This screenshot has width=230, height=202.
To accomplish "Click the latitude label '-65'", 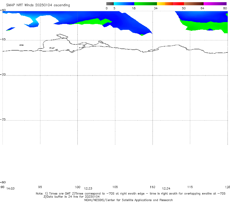I will pyautogui.click(x=3, y=39).
